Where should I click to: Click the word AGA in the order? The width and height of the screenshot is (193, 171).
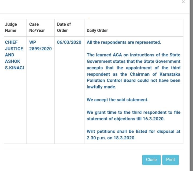tap(128, 55)
